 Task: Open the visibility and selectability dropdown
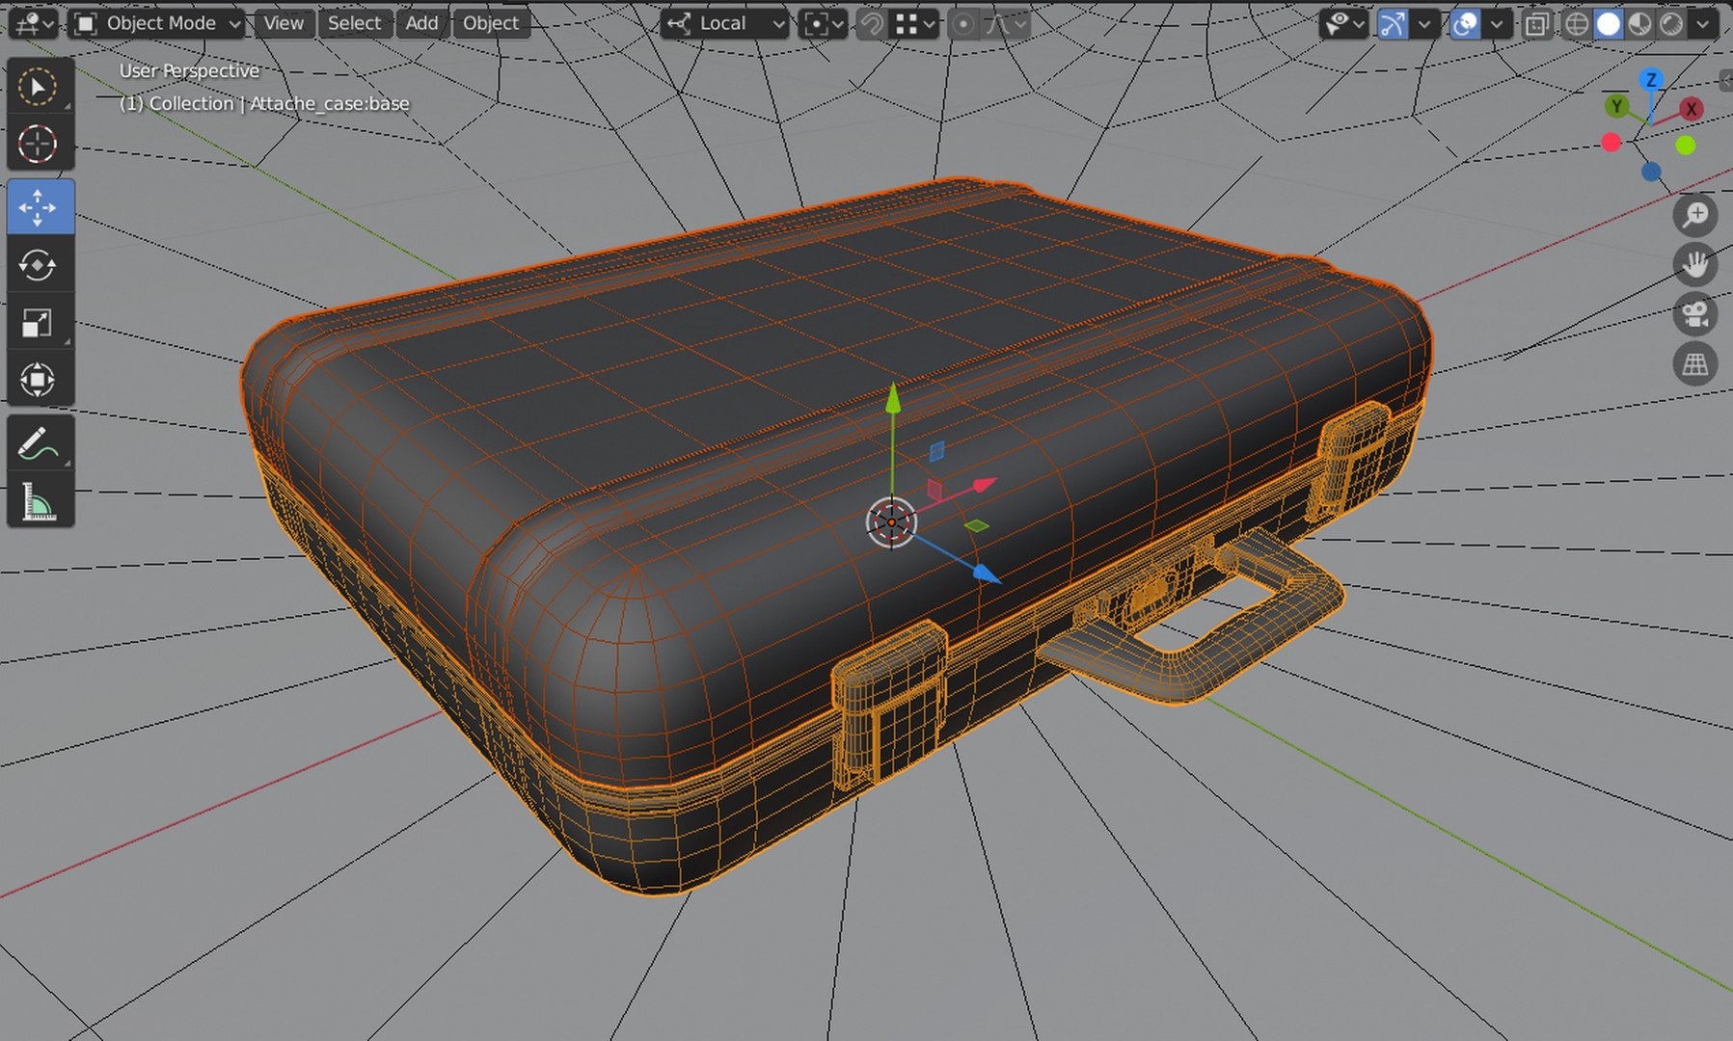(1345, 24)
